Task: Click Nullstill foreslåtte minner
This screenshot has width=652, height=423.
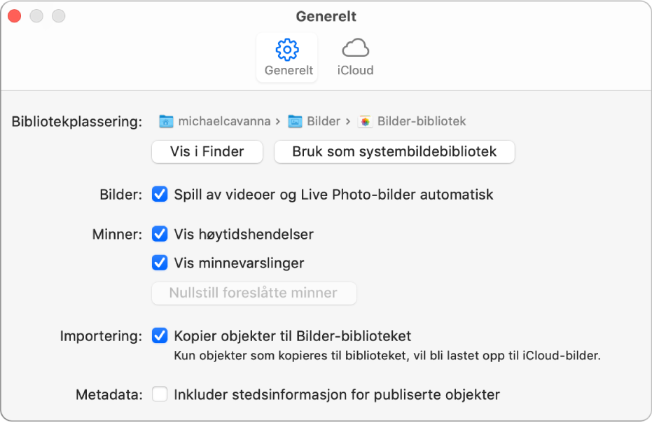Action: (x=254, y=293)
